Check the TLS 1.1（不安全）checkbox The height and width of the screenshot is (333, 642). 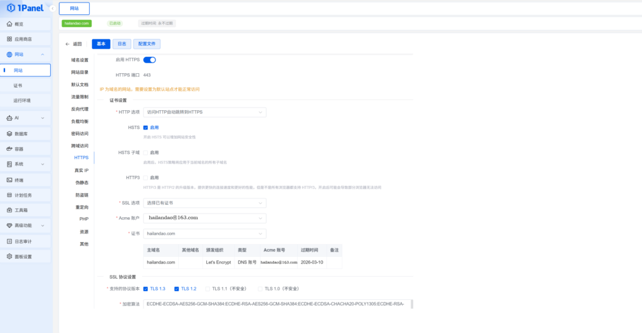(208, 289)
